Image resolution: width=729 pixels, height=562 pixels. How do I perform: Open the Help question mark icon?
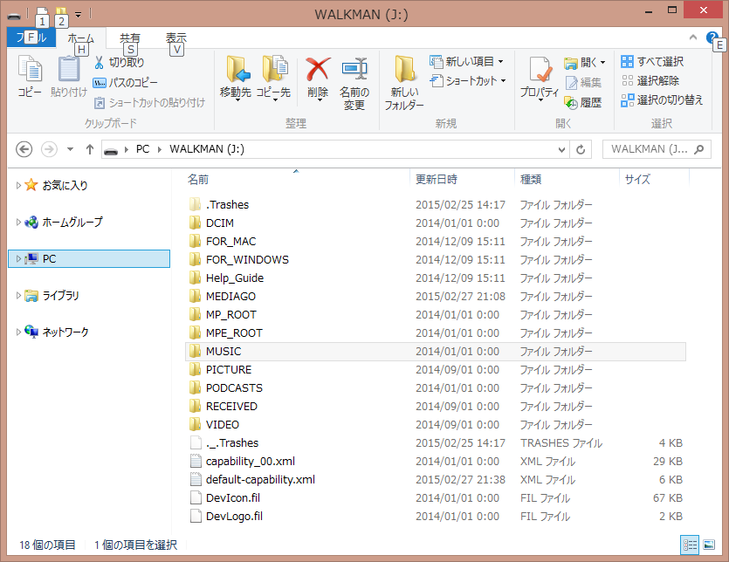(712, 38)
